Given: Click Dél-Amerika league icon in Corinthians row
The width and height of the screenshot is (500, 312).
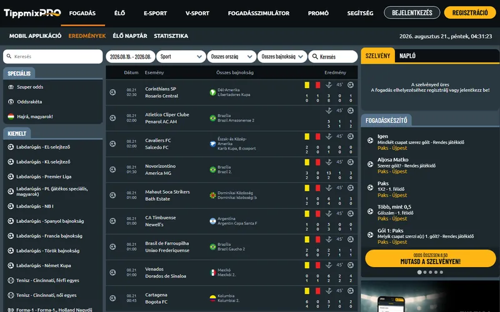Looking at the screenshot, I should coord(212,92).
